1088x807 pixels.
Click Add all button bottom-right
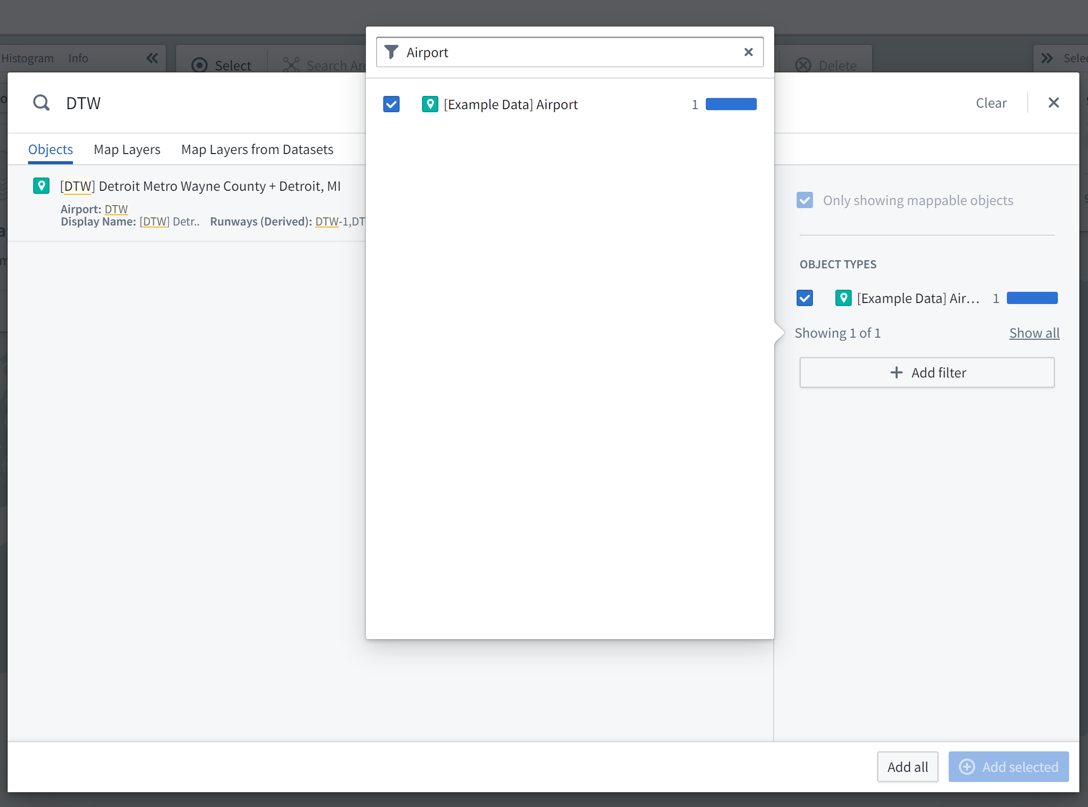pos(908,767)
